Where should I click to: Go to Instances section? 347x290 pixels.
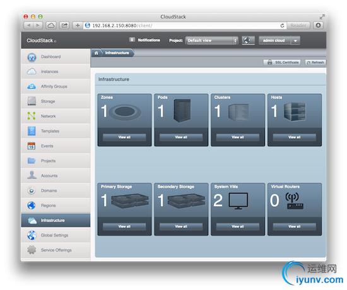click(x=56, y=71)
